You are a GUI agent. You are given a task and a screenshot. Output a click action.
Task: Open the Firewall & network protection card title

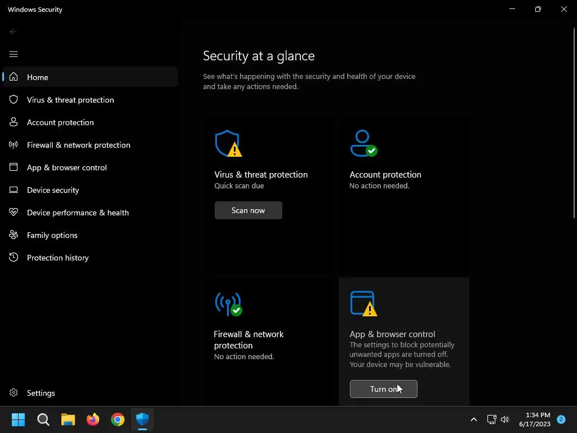tap(248, 339)
